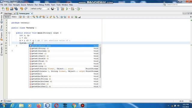Open the Tools menu
192x108 pixels.
tap(58, 5)
